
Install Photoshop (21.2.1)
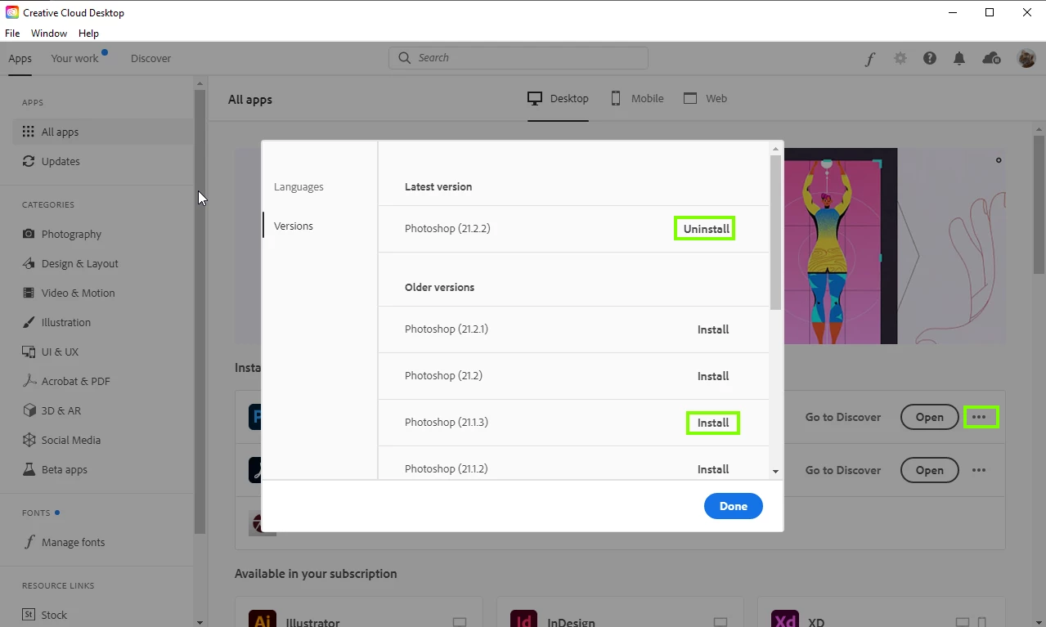tap(713, 330)
